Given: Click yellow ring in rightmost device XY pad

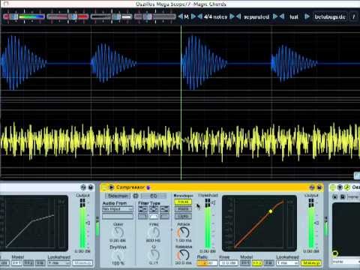Looking at the screenshot, I should (x=335, y=253).
